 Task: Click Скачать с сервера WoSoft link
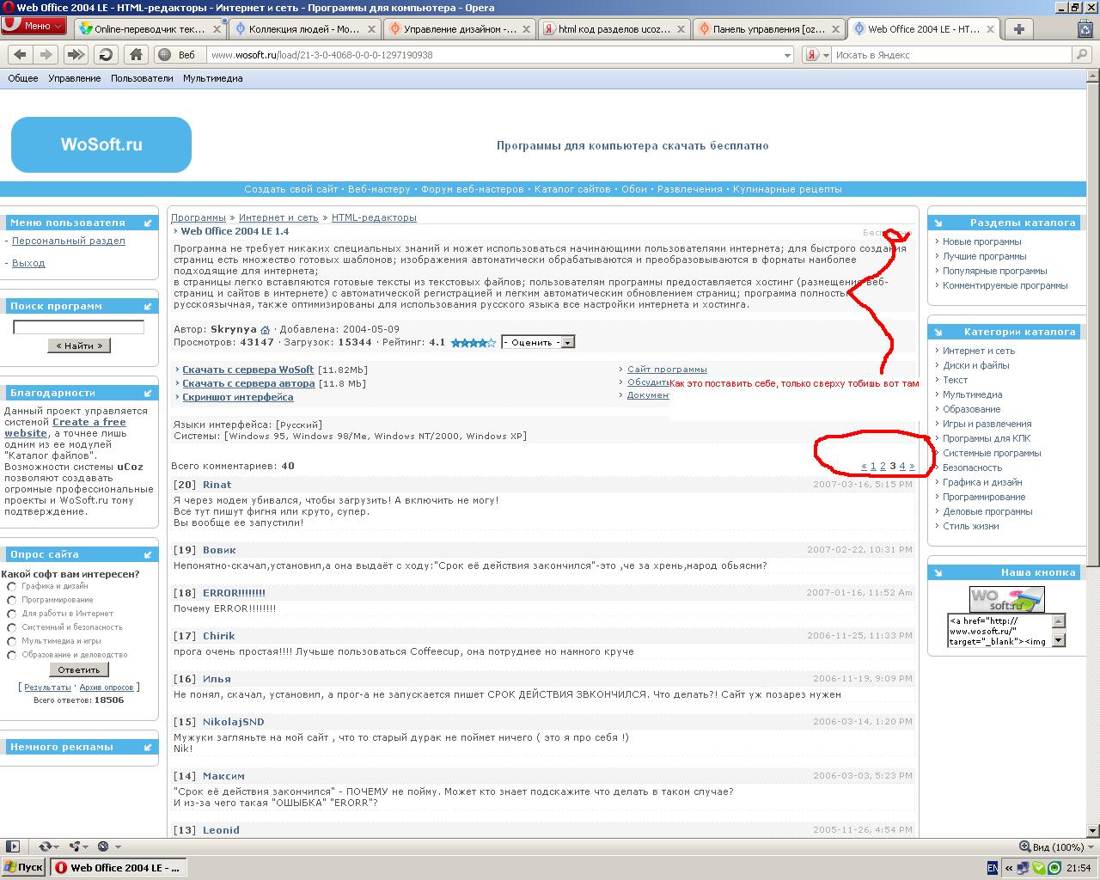click(247, 370)
